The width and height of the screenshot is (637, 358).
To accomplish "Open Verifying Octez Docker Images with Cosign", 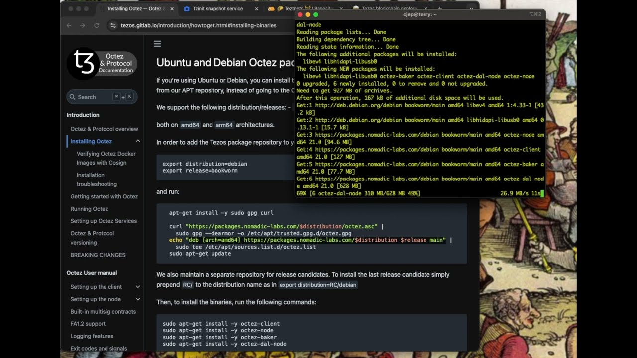I will (x=106, y=158).
